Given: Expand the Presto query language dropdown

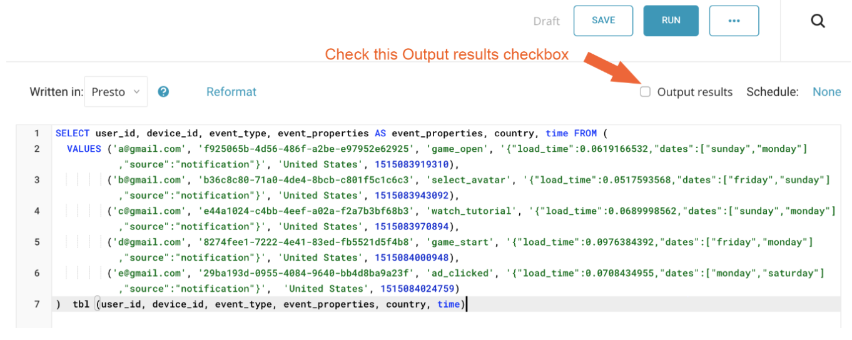Looking at the screenshot, I should pyautogui.click(x=116, y=92).
